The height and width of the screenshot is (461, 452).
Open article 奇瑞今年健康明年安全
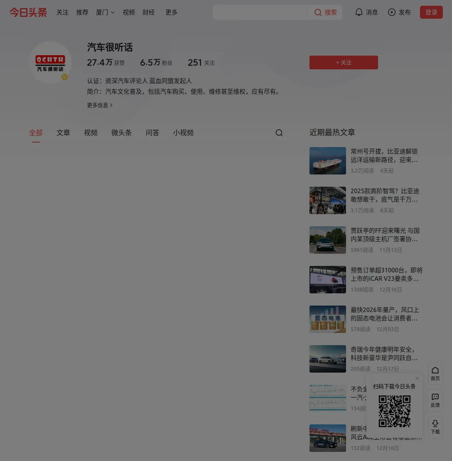point(384,354)
